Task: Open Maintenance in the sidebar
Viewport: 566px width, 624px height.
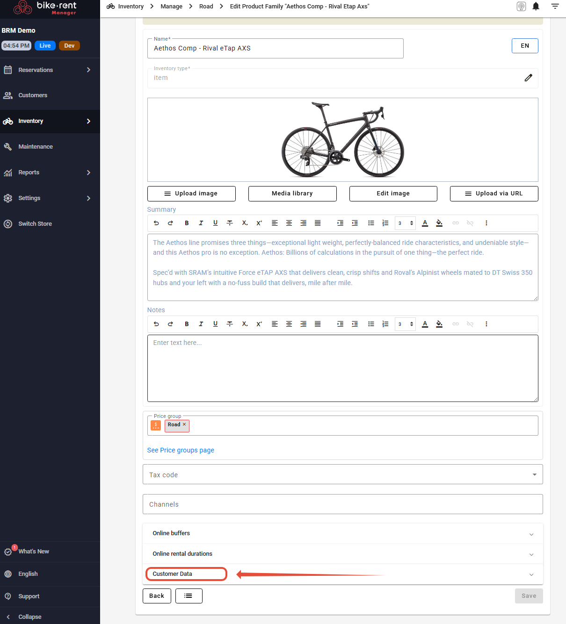Action: (50, 147)
